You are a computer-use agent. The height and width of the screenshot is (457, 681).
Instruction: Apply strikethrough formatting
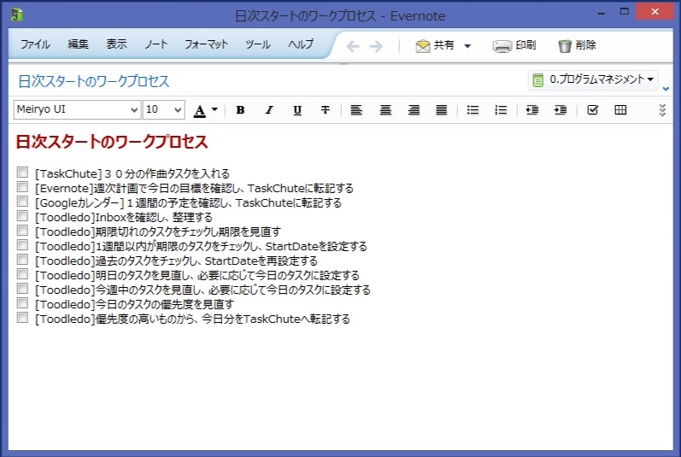point(325,109)
